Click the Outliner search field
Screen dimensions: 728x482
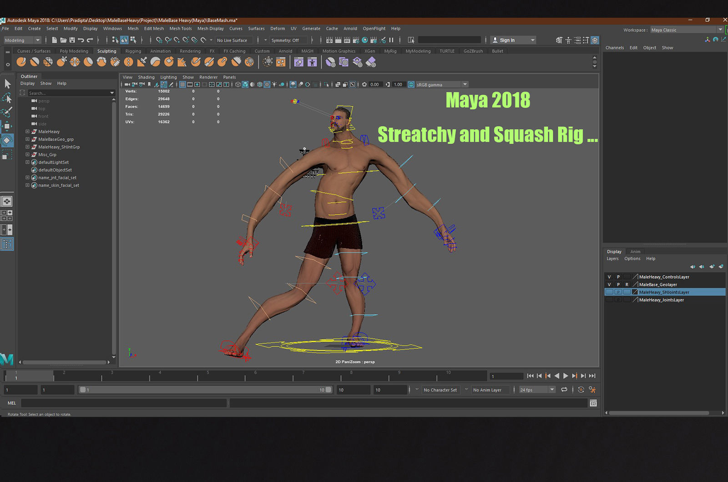click(x=71, y=93)
